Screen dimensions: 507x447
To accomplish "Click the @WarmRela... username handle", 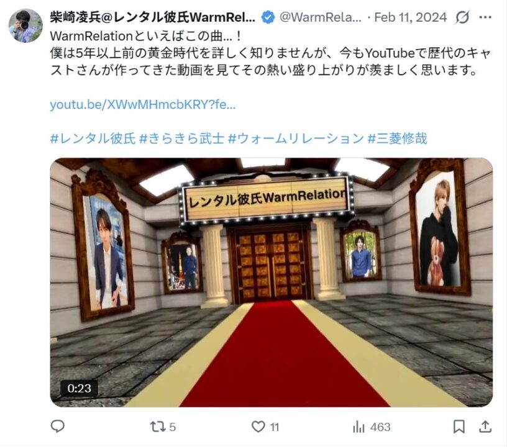I will (321, 17).
